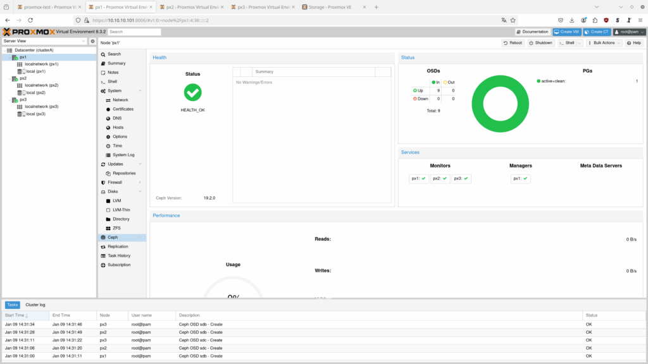Collapse the System menu group

140,91
